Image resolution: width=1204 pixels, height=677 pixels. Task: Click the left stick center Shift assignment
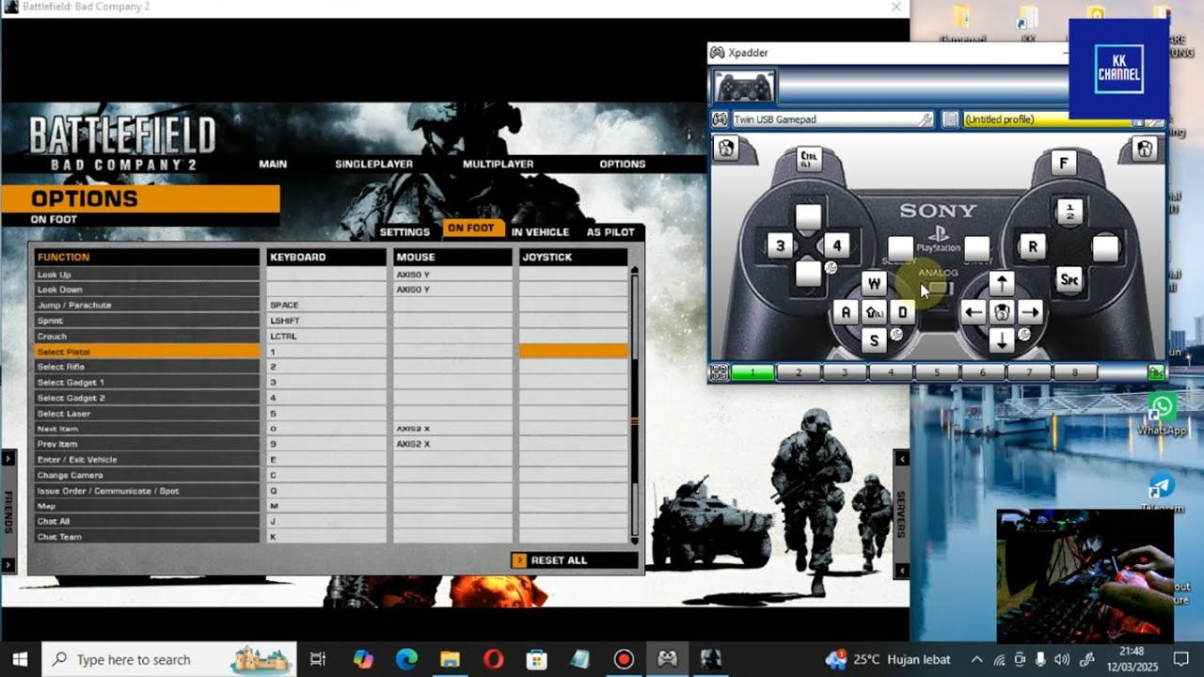(874, 312)
